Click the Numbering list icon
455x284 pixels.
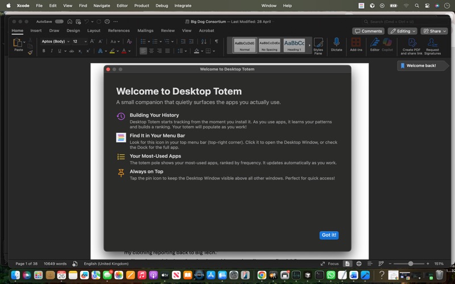click(155, 41)
